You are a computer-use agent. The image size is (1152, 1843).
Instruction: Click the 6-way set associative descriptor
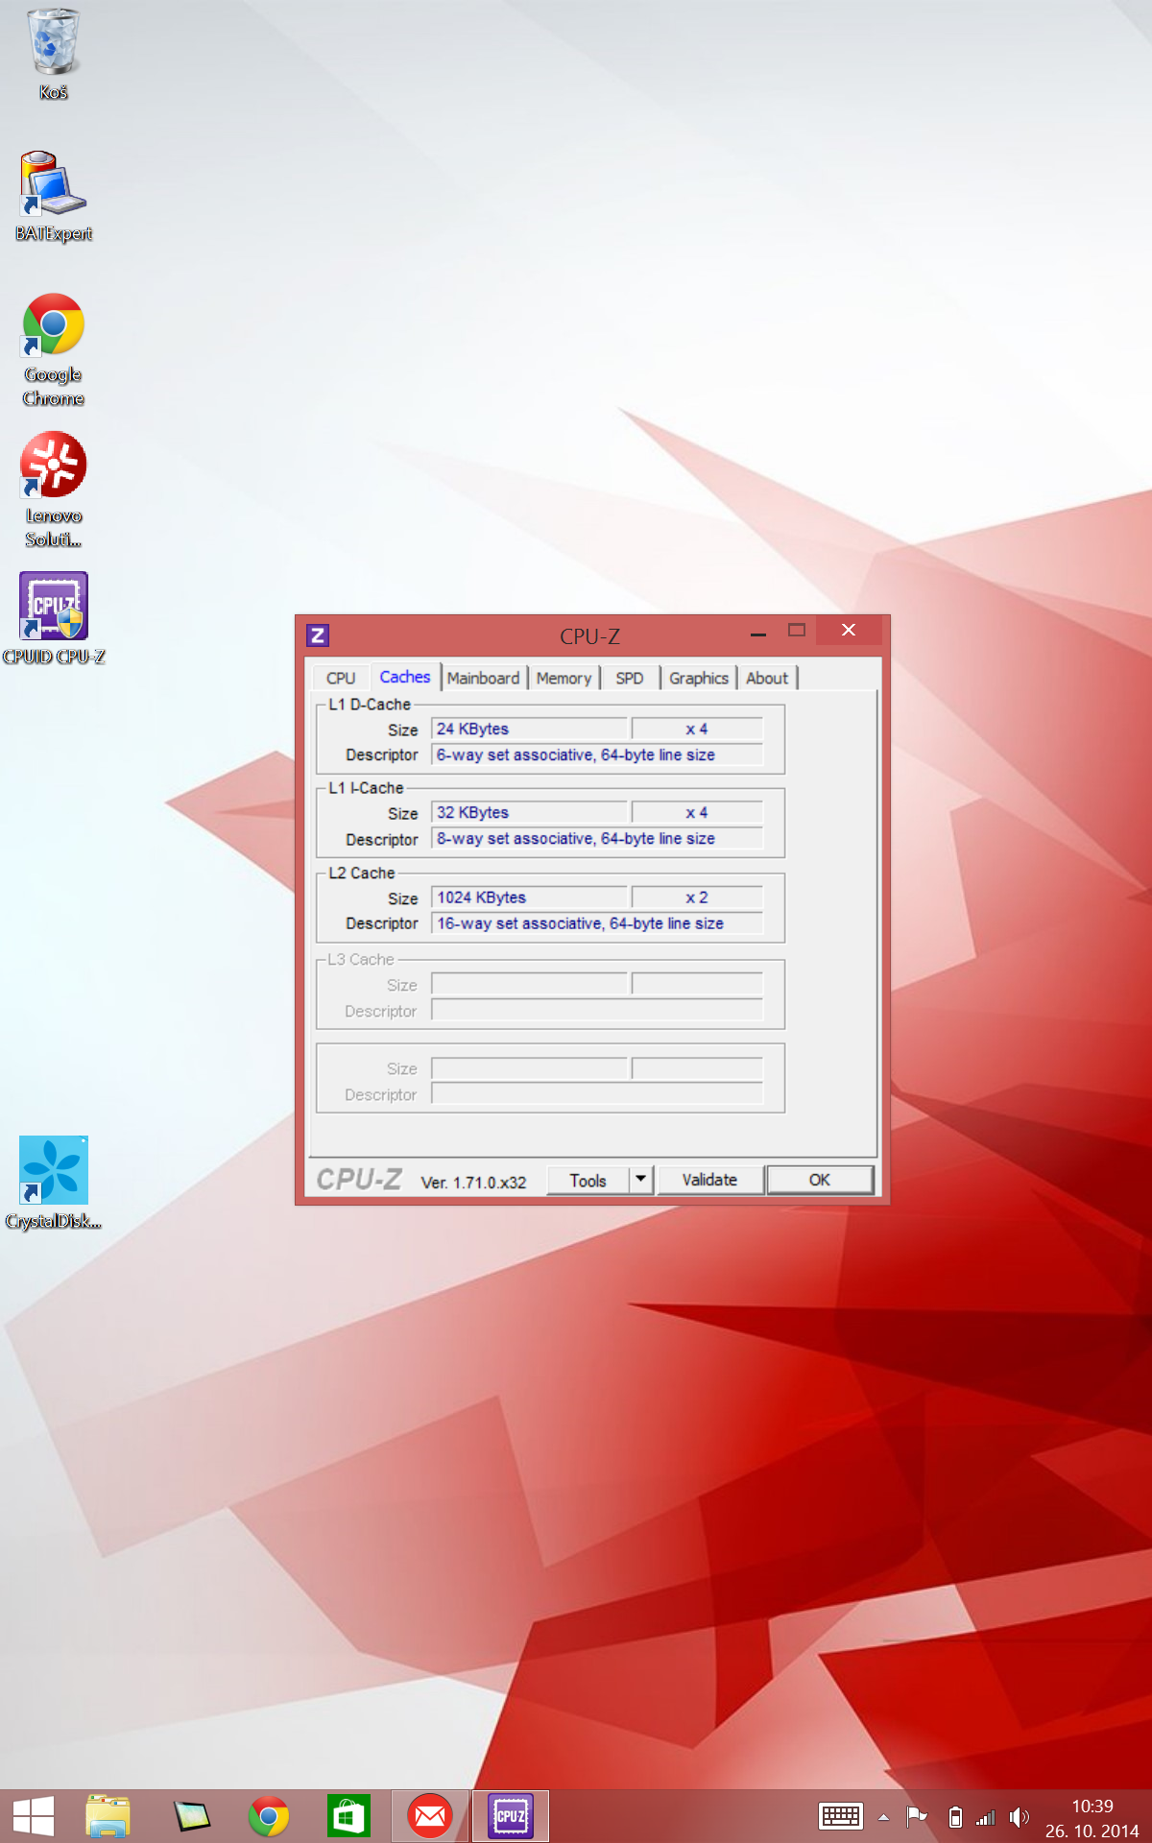point(597,754)
